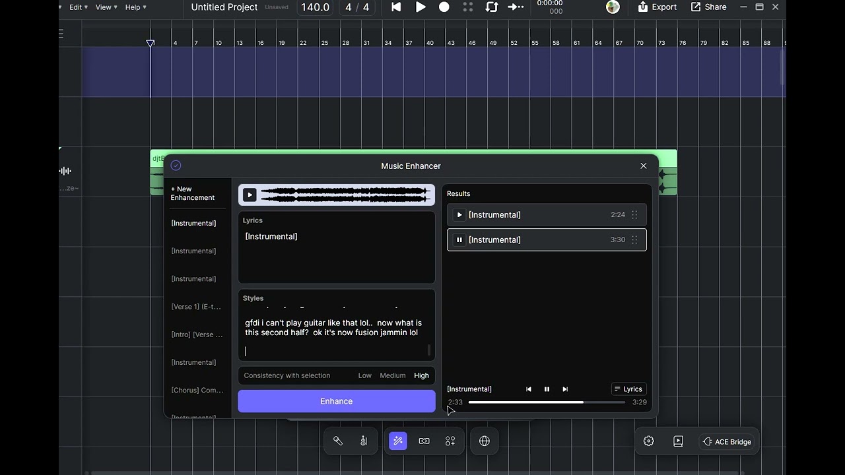The height and width of the screenshot is (475, 845).
Task: Click the source waveform preview
Action: 345,195
